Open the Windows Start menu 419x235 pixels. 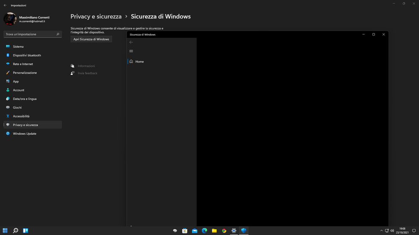(5, 230)
